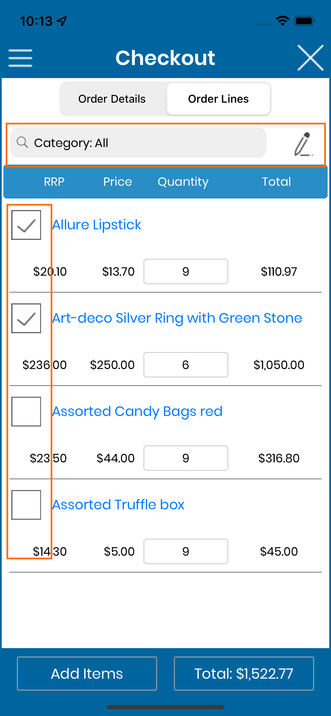Viewport: 331px width, 716px height.
Task: Uncheck the Art-deco Silver Ring checkbox
Action: pyautogui.click(x=26, y=318)
